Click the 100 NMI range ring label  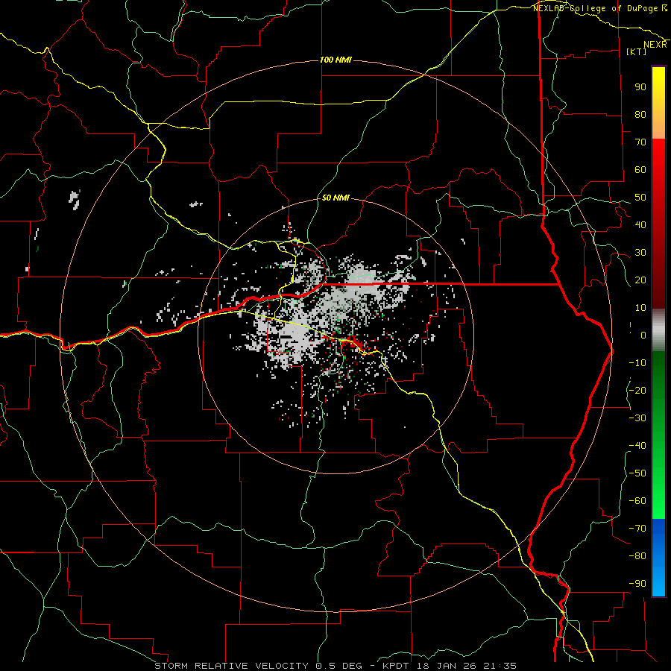pos(335,60)
